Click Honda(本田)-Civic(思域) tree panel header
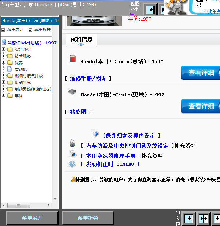The width and height of the screenshot is (220, 226). (x=30, y=21)
